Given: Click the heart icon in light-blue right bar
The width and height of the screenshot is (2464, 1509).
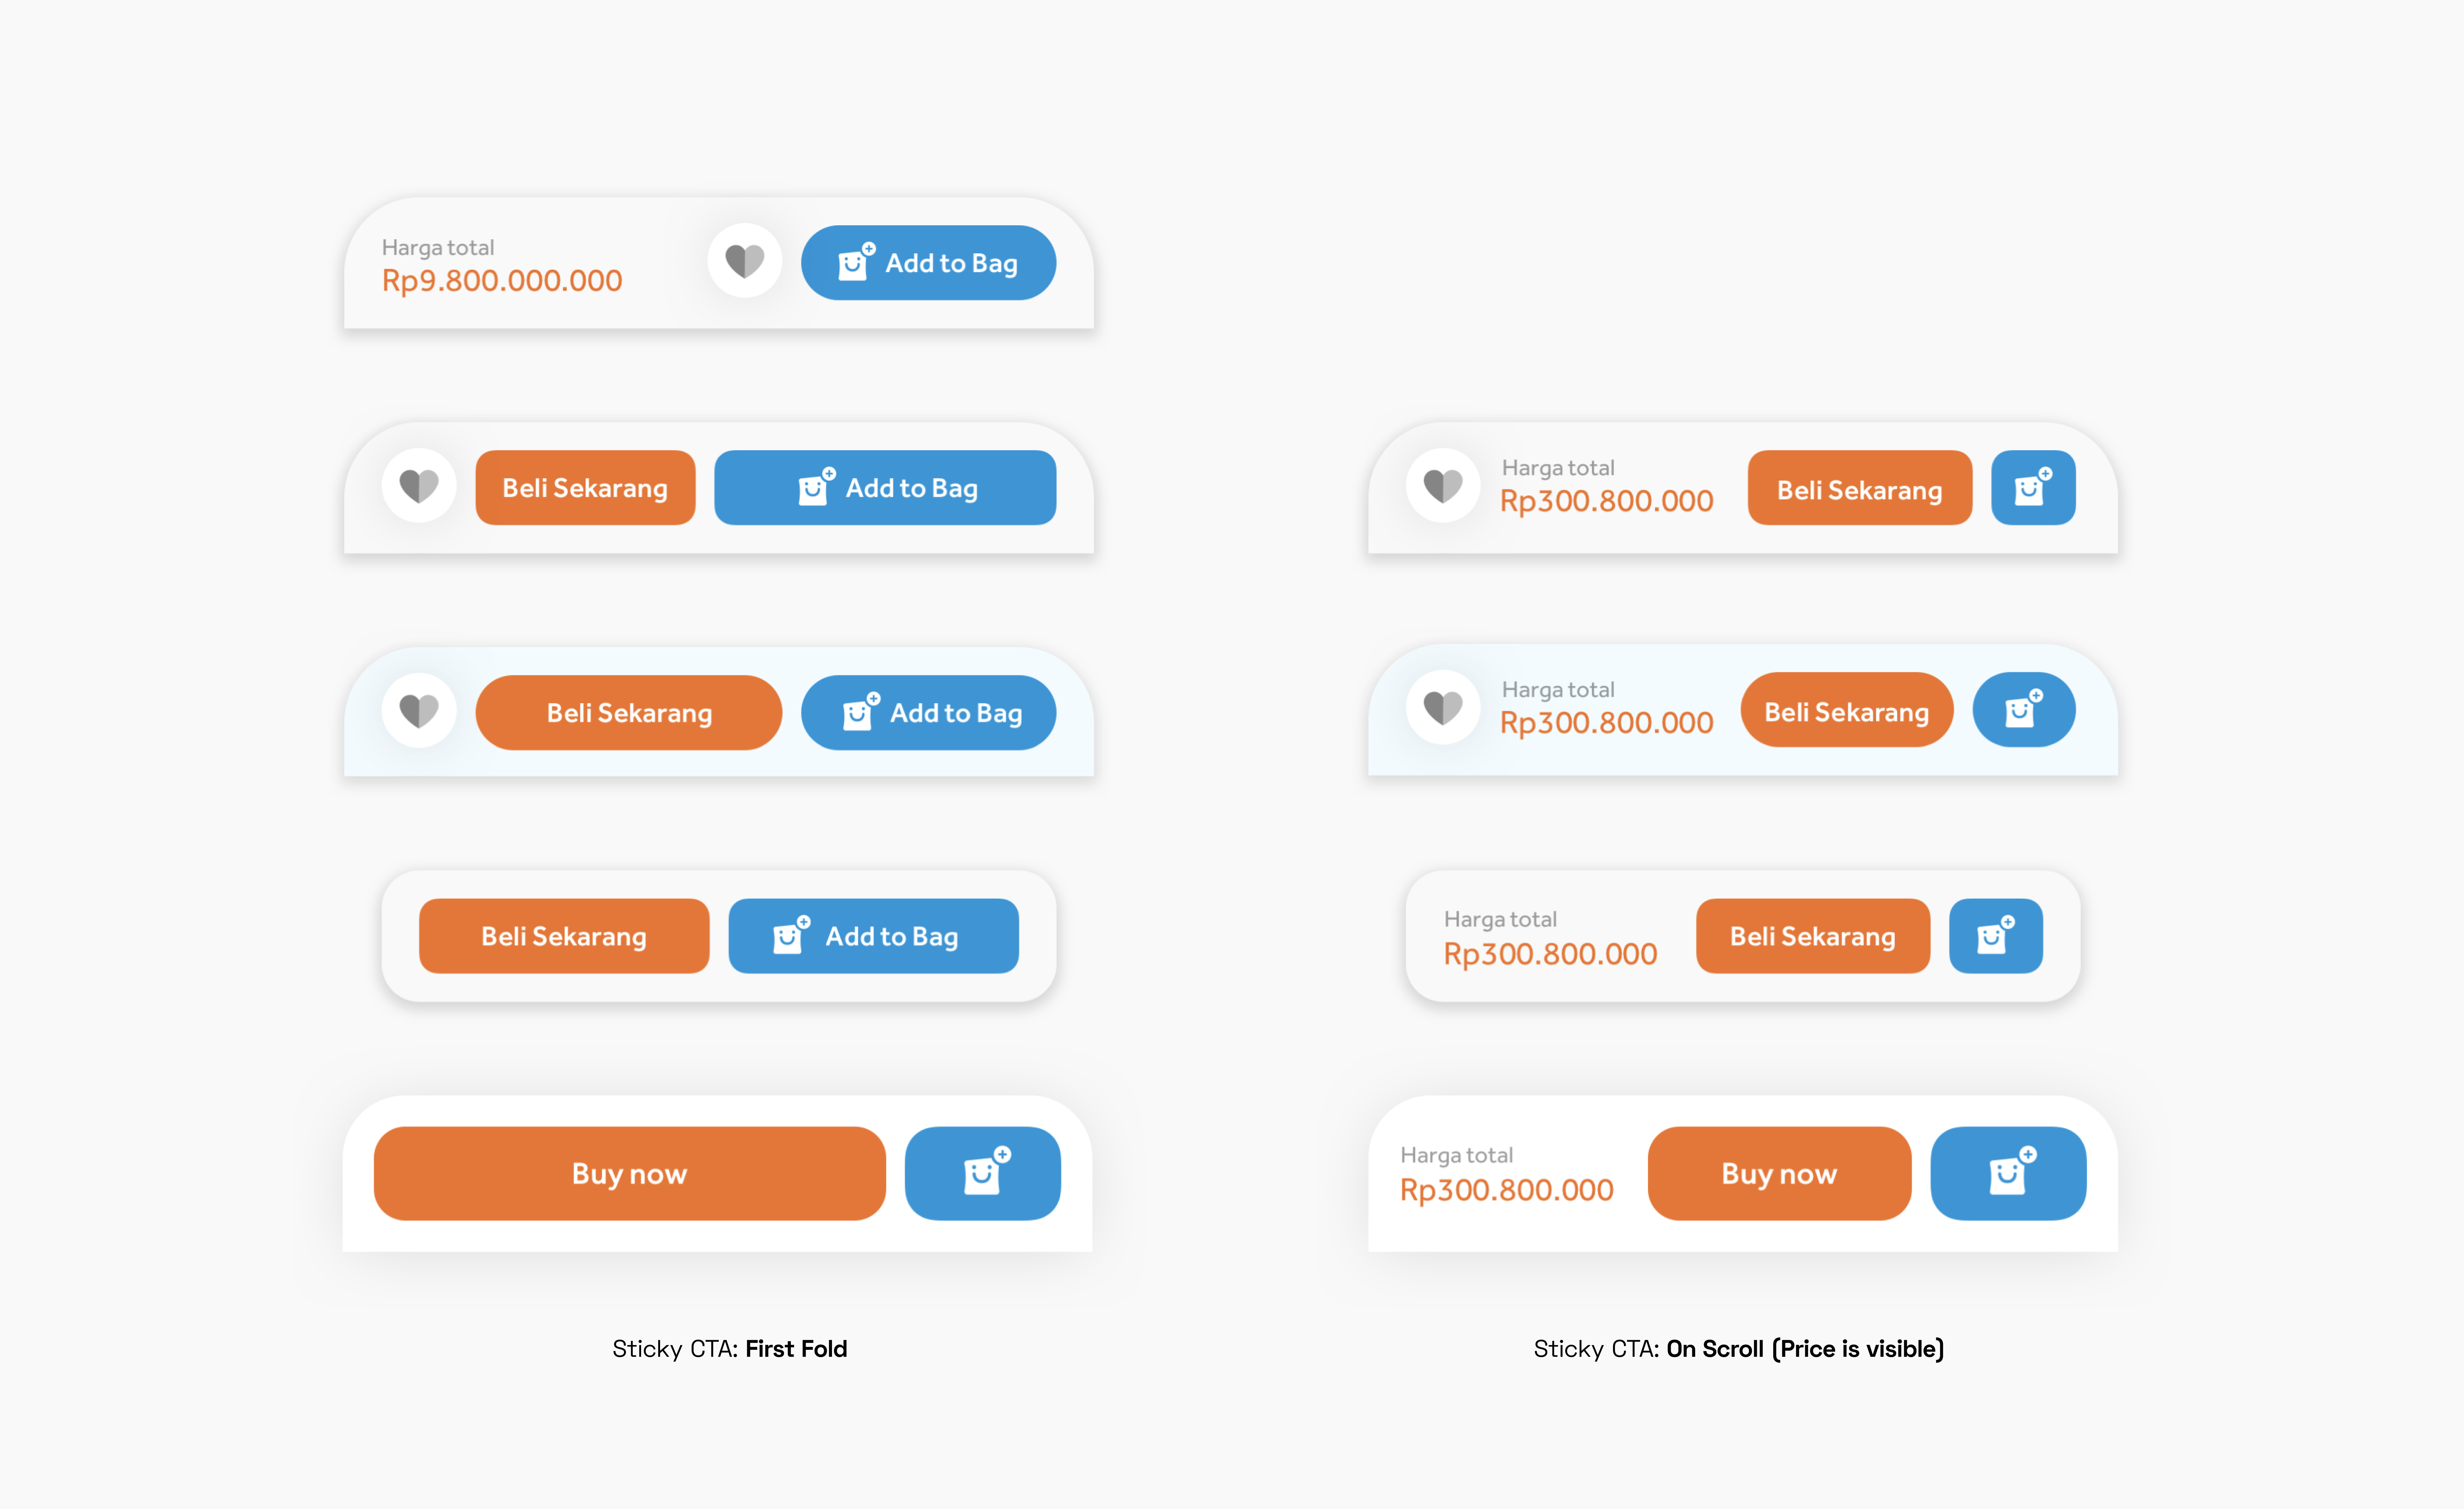Looking at the screenshot, I should 1443,708.
